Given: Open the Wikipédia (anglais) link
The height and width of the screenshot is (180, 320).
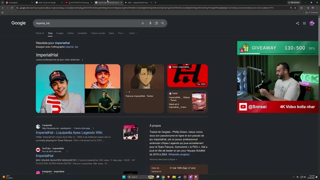Looking at the screenshot, I should point(179,154).
